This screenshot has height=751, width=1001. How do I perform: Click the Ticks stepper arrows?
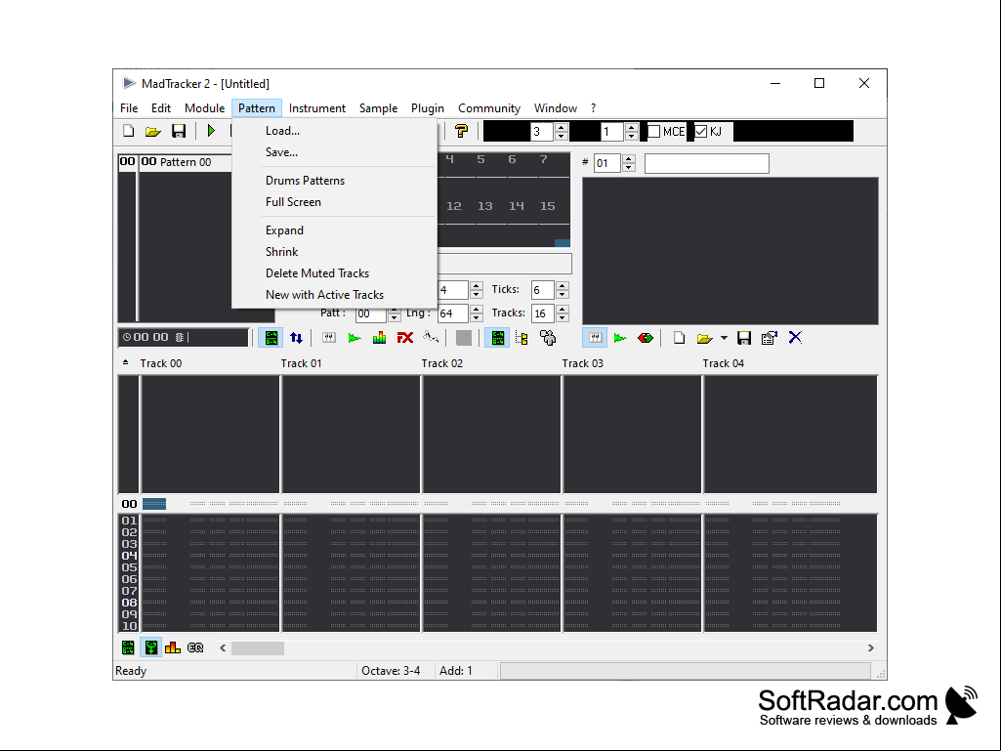pyautogui.click(x=563, y=290)
